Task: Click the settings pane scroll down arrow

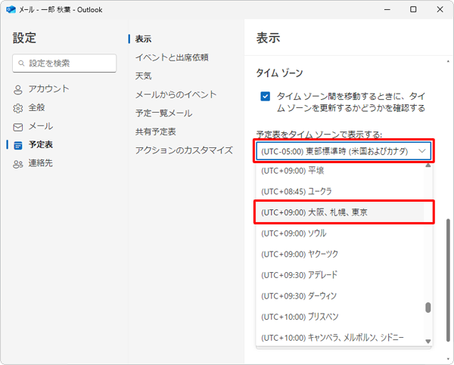Action: click(x=448, y=360)
